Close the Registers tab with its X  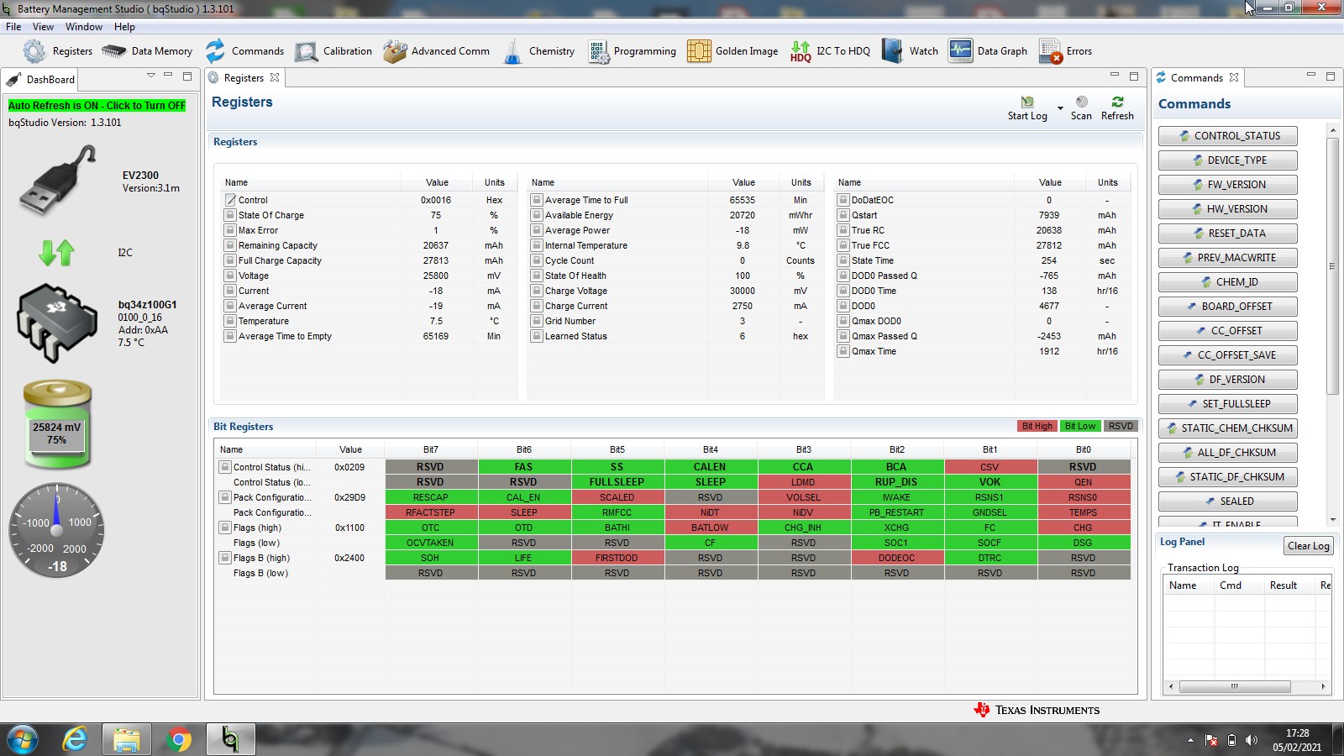(275, 78)
